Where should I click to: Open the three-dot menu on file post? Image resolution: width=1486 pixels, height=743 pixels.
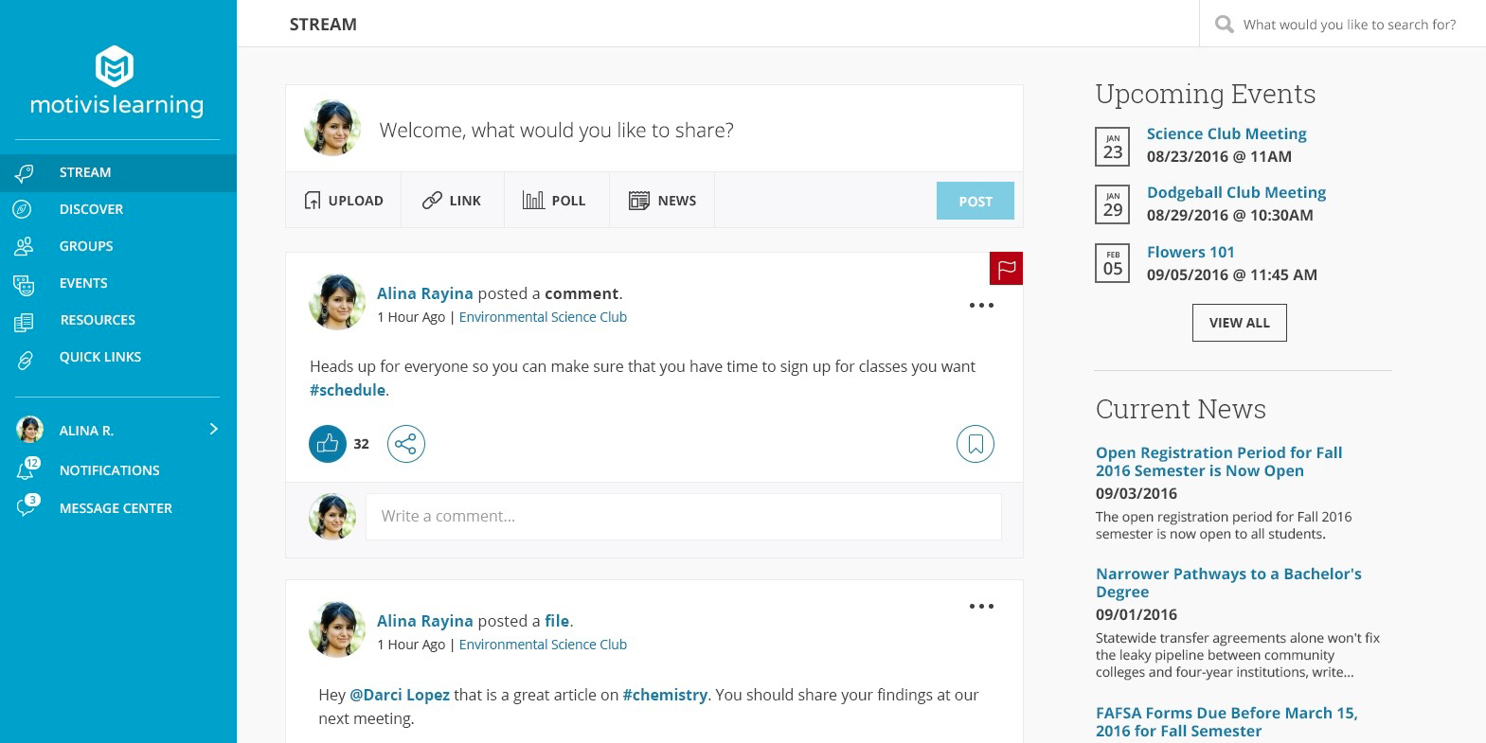coord(981,606)
